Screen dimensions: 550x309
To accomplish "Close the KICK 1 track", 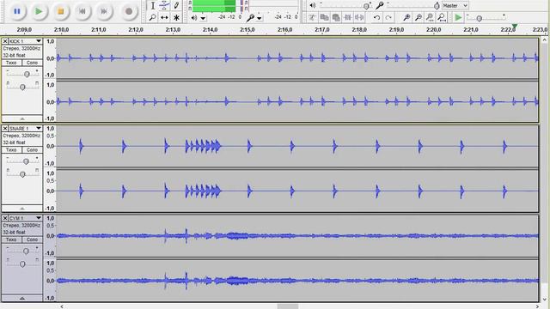I will (5, 41).
